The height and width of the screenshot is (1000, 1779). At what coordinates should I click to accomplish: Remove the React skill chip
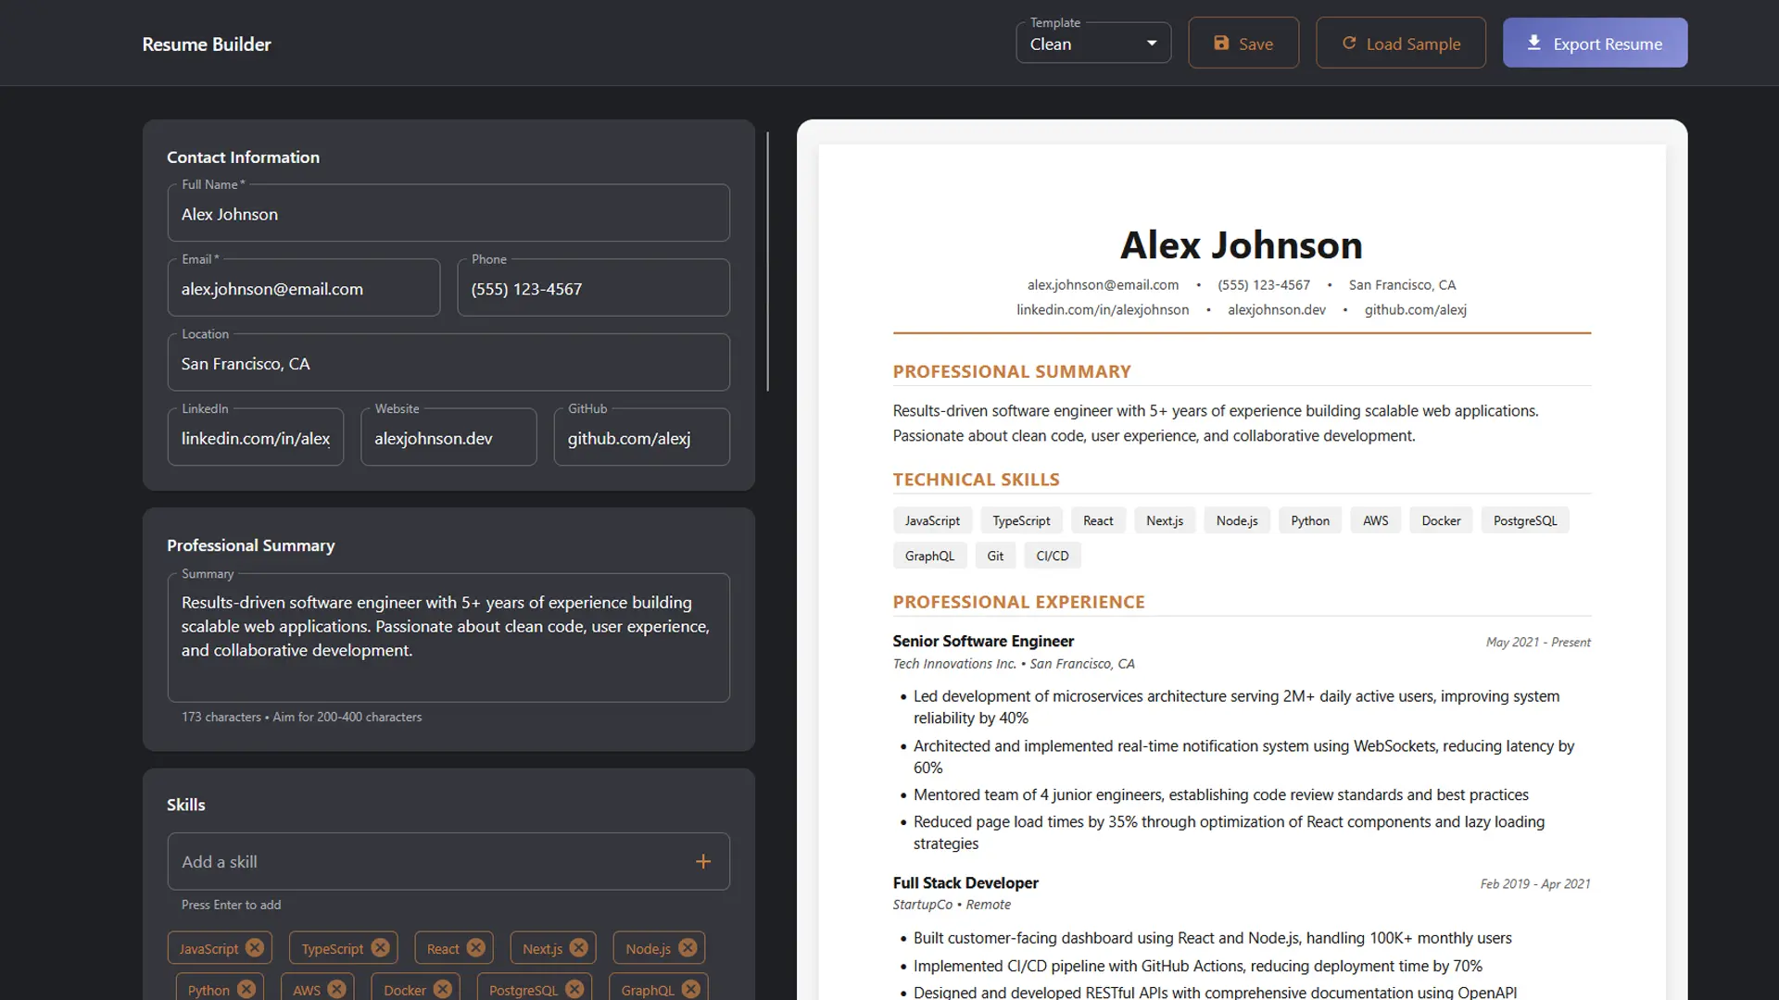pos(478,947)
